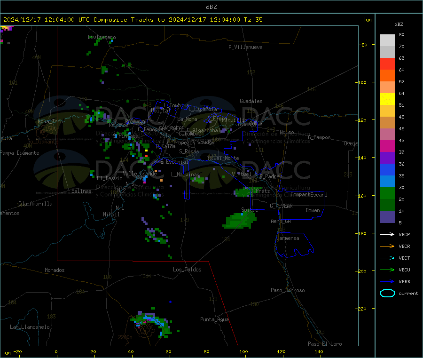This screenshot has height=358, width=423.
Task: Click the A_Villanueva location label
Action: point(245,47)
